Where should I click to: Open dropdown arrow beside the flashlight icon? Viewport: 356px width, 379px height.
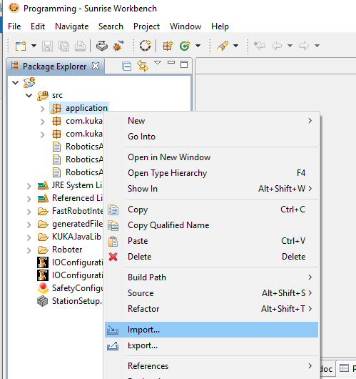click(x=236, y=46)
